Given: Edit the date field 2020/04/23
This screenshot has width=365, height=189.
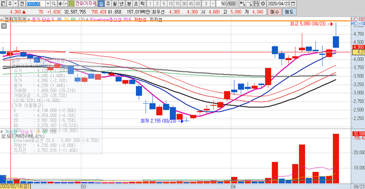Looking at the screenshot, I should pos(279,4).
